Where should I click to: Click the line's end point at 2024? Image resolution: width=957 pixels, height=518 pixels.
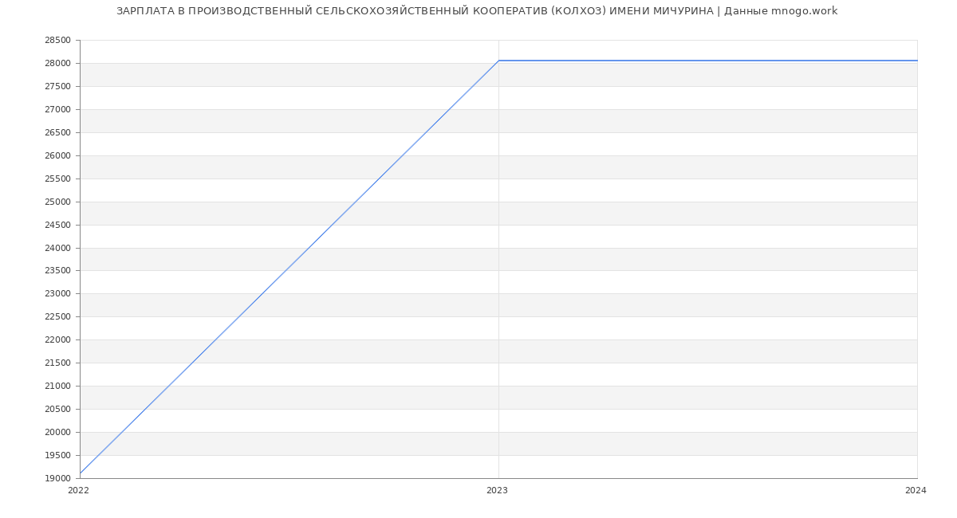916,61
